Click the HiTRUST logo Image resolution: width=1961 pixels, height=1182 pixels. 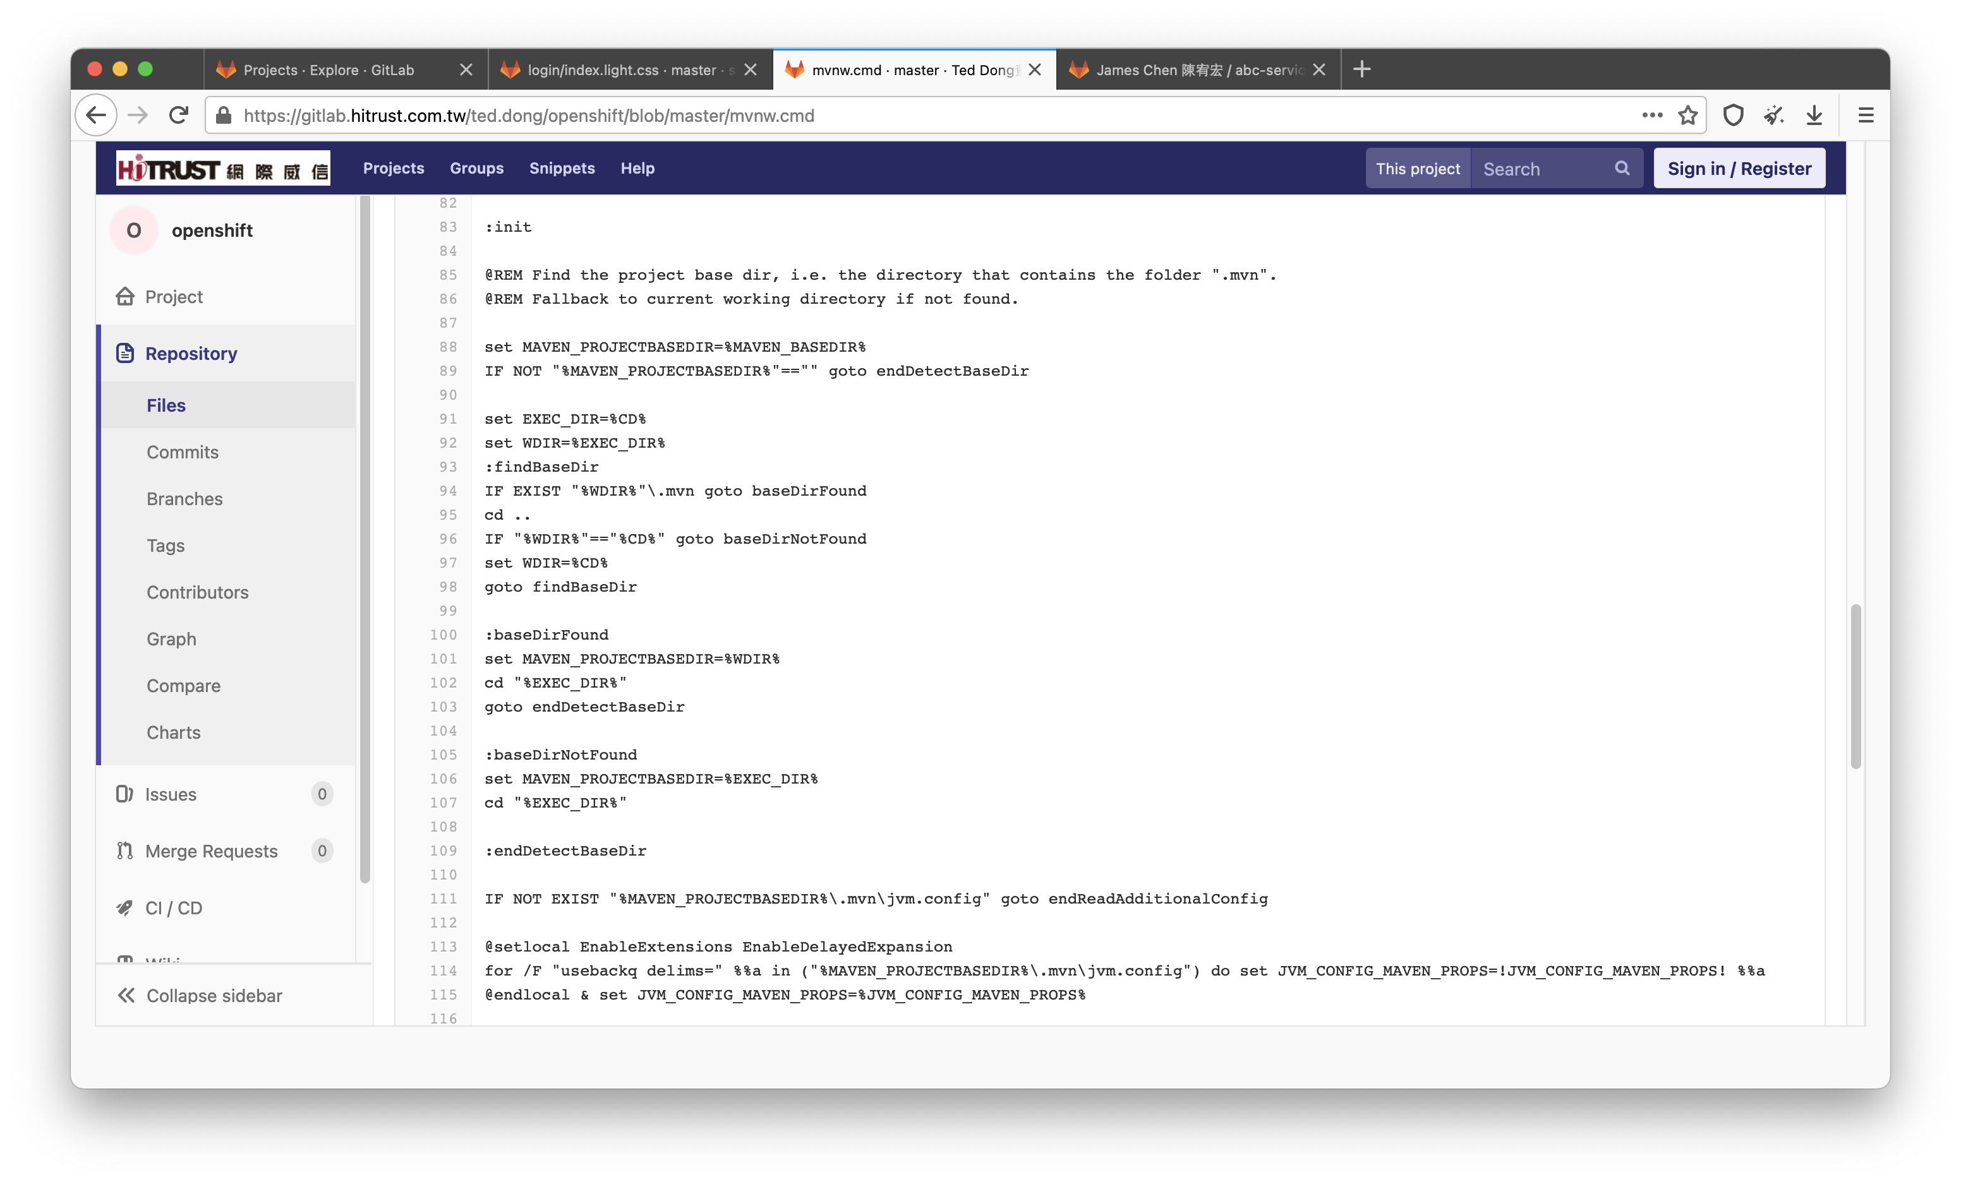coord(223,169)
